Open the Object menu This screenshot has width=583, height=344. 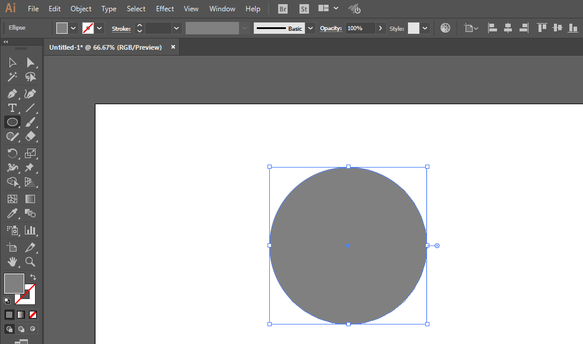[81, 8]
